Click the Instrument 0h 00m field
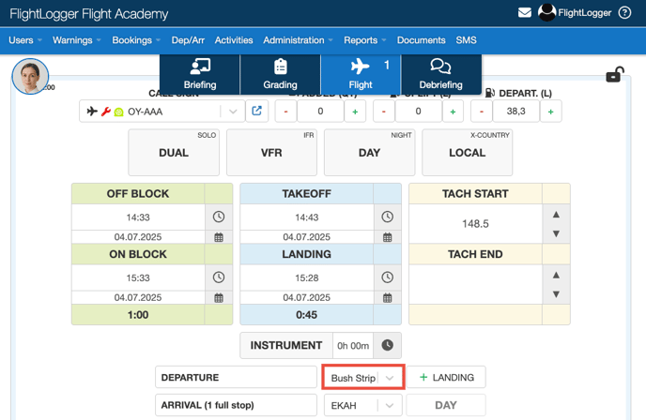This screenshot has width=646, height=420. (x=353, y=346)
